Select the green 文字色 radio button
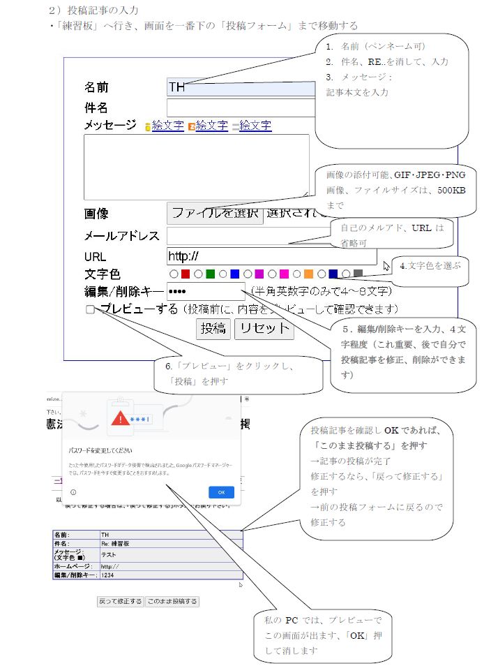The image size is (491, 666). 198,274
